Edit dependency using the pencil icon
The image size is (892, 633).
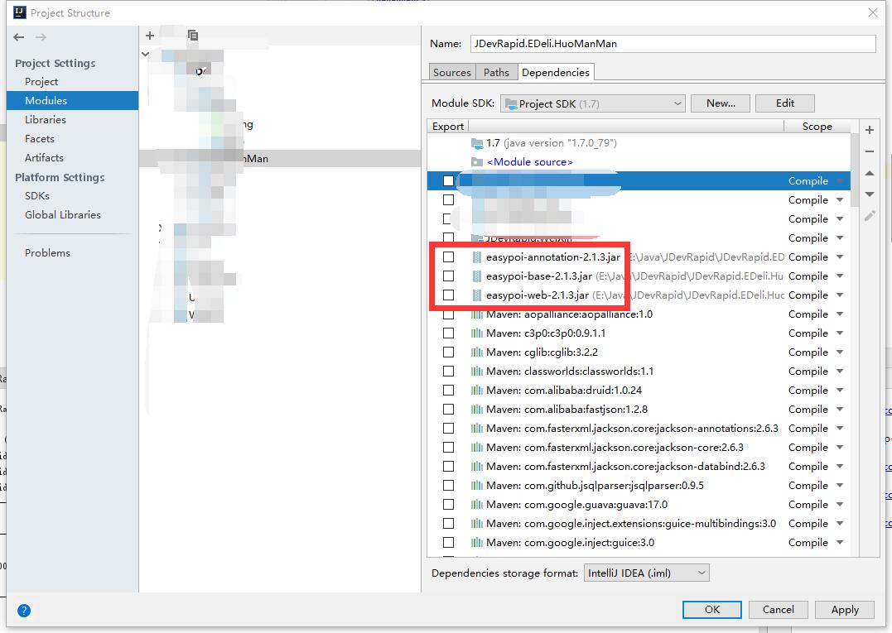(870, 215)
